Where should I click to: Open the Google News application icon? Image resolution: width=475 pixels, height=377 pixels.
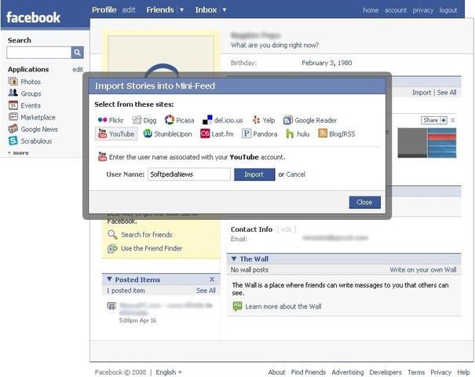pos(13,129)
